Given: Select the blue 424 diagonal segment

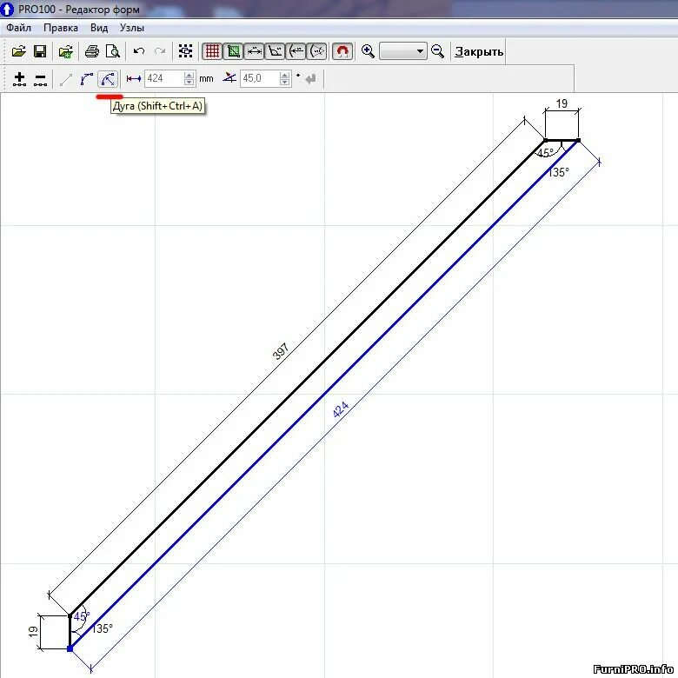Looking at the screenshot, I should pos(324,395).
